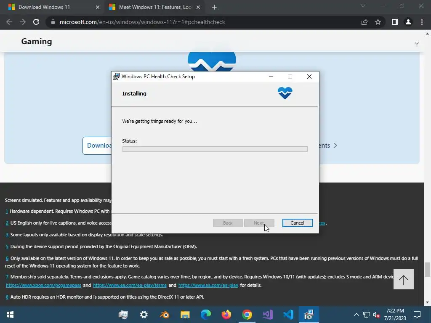Screen dimensions: 431x323
Task: Click footnote number 5 link
Action: 7,246
